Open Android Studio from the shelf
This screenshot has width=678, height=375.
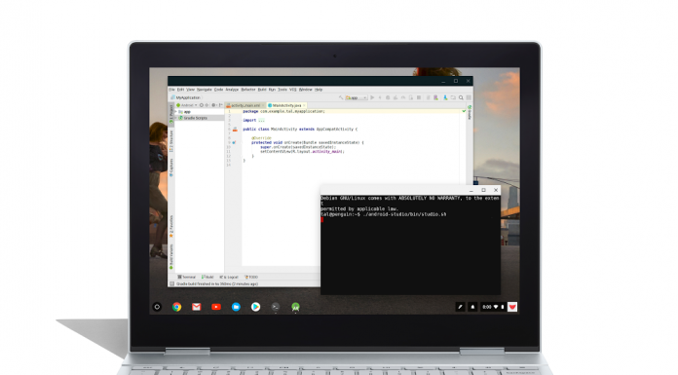[x=295, y=307]
